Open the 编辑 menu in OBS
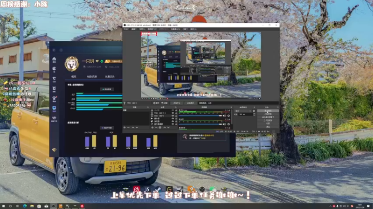 pos(134,29)
